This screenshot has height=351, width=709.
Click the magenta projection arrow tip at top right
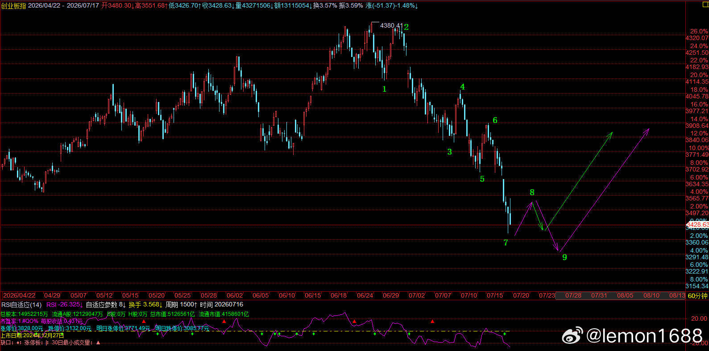pos(648,130)
